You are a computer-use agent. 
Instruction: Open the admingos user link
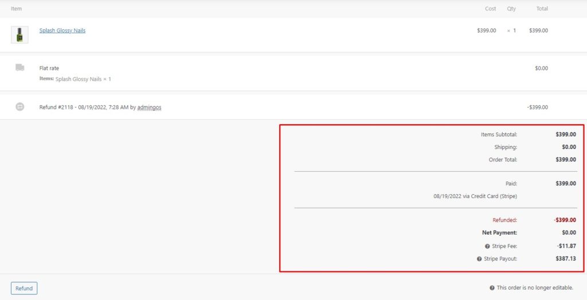pyautogui.click(x=149, y=107)
